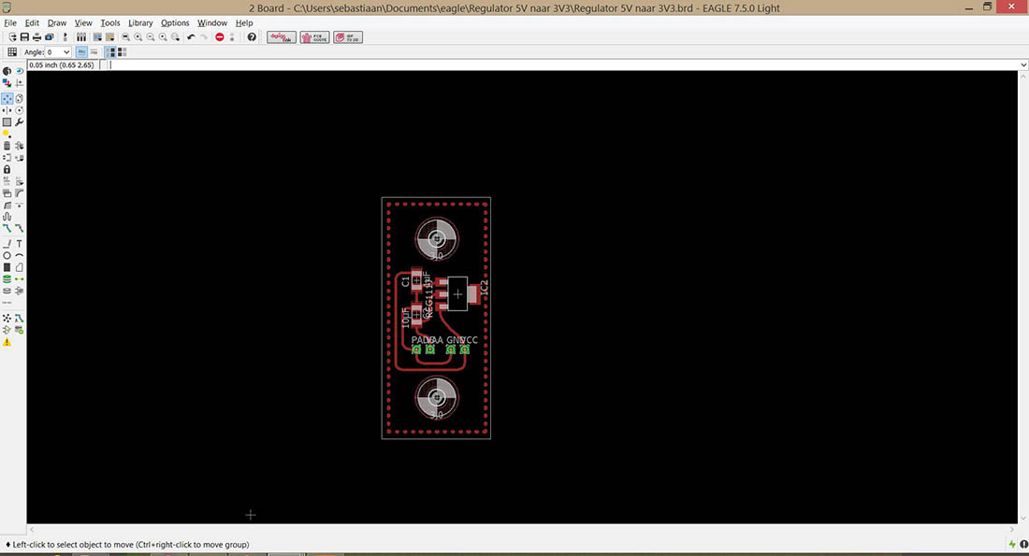Open the DRC design rule check
The image size is (1029, 556).
pos(19,330)
